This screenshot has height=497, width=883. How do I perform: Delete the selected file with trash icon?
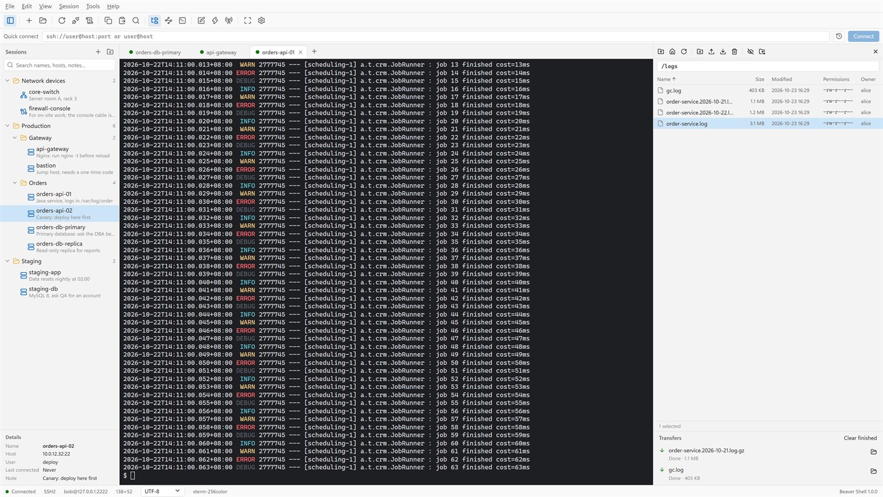[734, 52]
